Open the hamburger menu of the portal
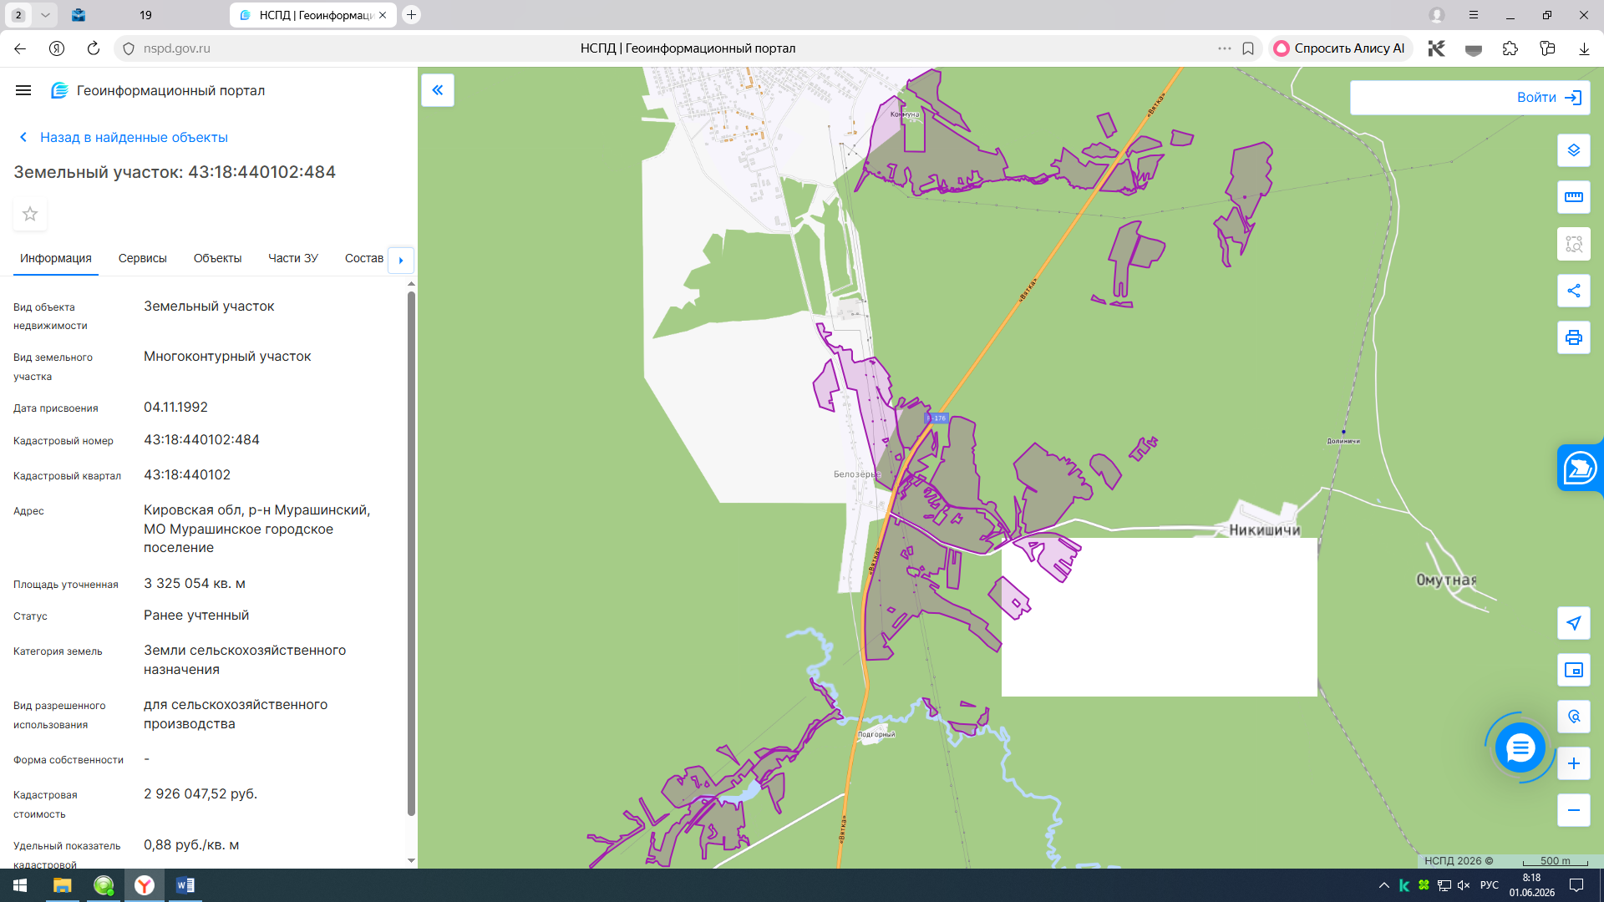The image size is (1604, 902). (23, 90)
